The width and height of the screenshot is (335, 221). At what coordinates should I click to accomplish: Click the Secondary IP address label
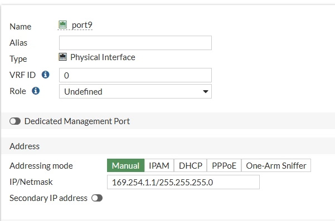coord(48,198)
